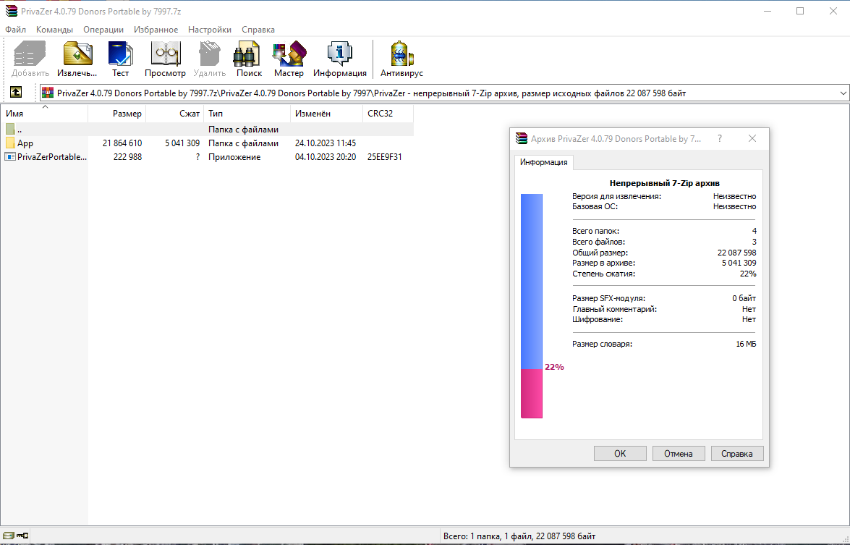Click the dialog's WinRAR title icon
The image size is (850, 545).
[522, 138]
